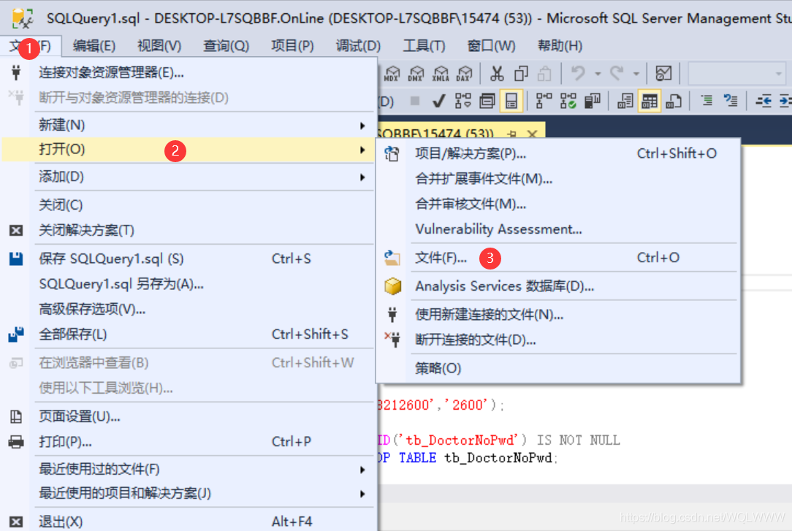
Task: Toggle Include Live Query Statistics icon
Action: tap(568, 102)
